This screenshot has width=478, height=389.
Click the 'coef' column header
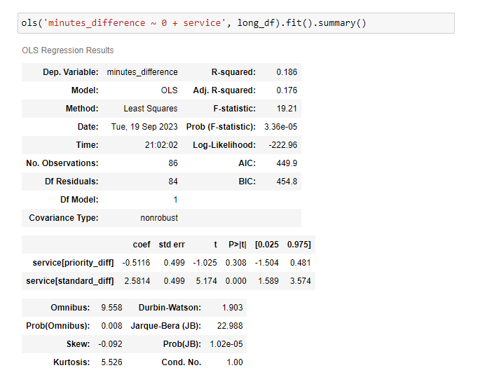142,245
